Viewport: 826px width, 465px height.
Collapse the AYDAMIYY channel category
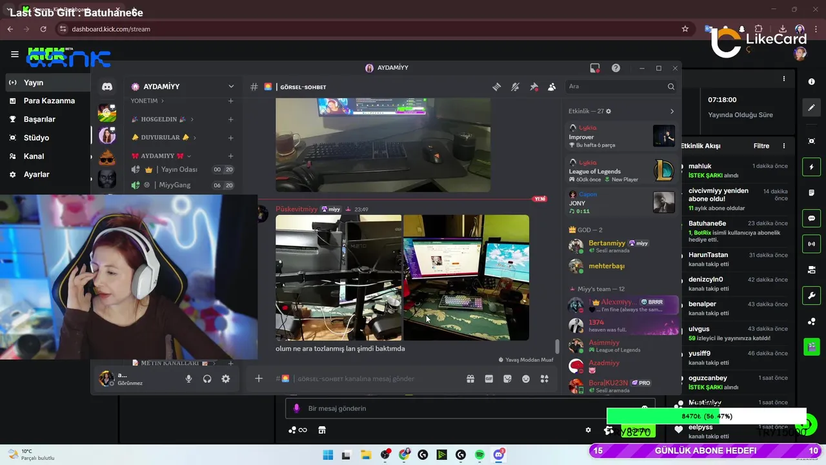161,156
